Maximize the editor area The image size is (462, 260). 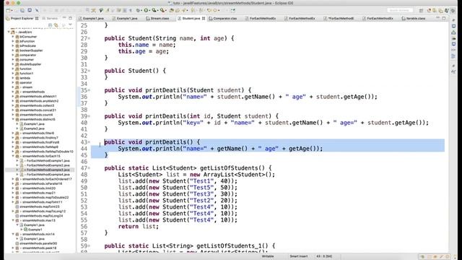pos(444,18)
